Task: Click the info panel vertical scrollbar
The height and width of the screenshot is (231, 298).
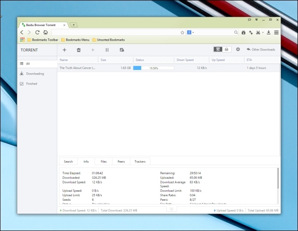Action: point(278,178)
